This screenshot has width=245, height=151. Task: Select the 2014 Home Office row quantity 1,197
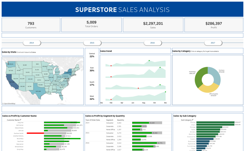point(119,130)
